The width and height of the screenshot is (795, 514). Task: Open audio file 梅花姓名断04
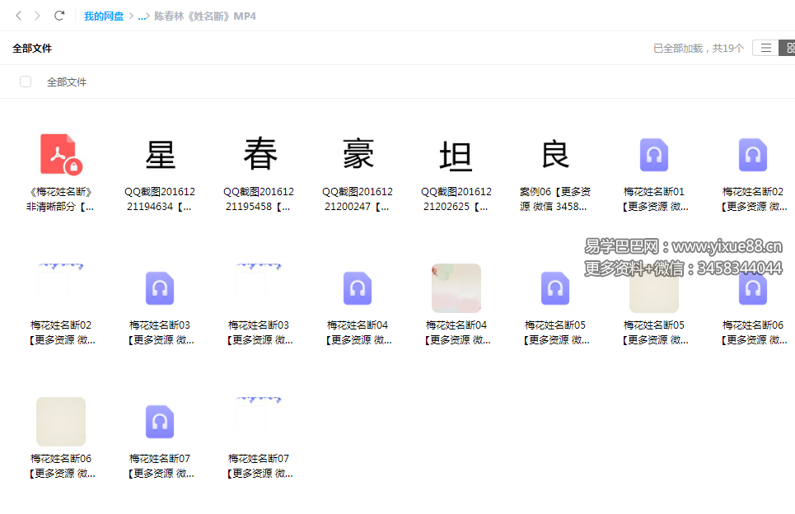click(357, 288)
